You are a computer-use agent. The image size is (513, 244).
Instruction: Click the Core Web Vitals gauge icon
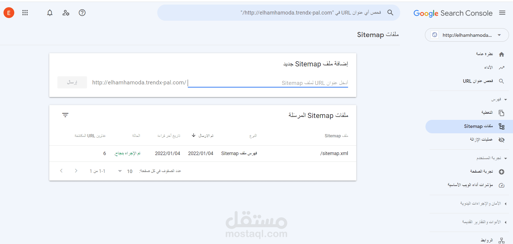(501, 185)
